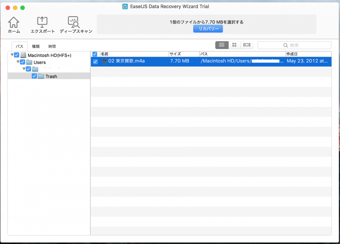The height and width of the screenshot is (244, 340).
Task: Zoom window with green button
Action: pos(23,8)
